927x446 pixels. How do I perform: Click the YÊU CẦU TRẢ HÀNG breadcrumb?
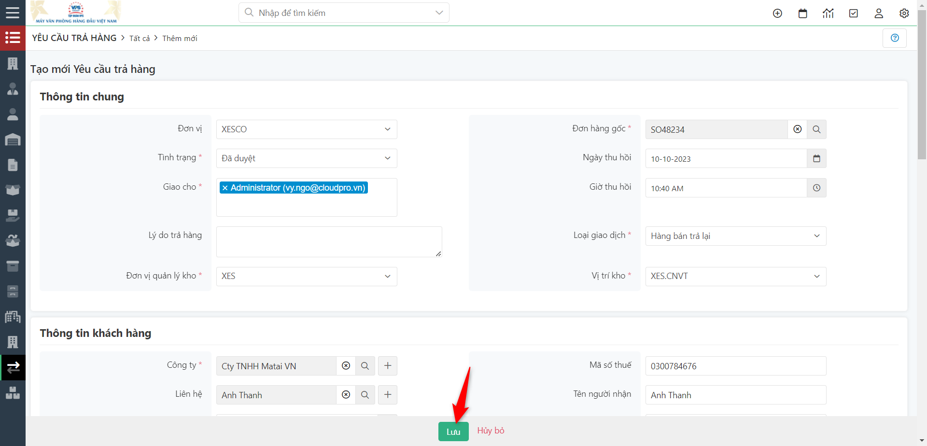(x=74, y=38)
